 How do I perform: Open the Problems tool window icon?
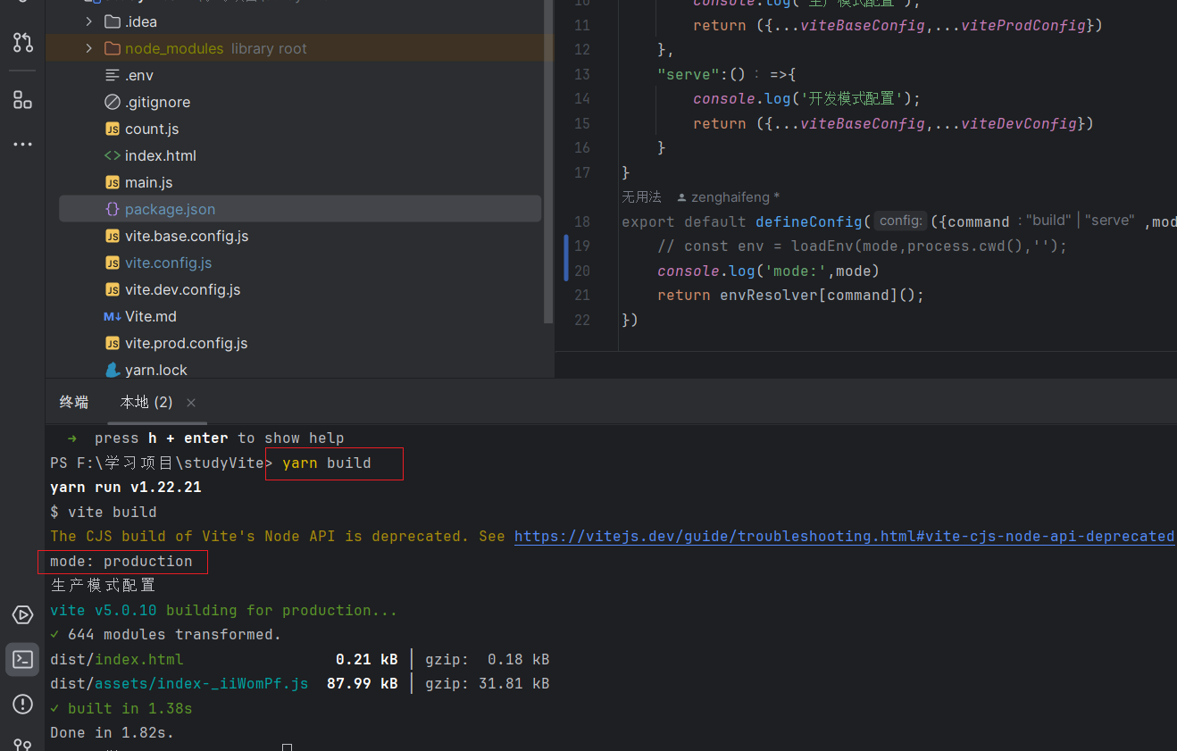(22, 705)
